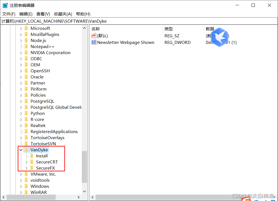Expand the OpenSSH key

(21, 71)
